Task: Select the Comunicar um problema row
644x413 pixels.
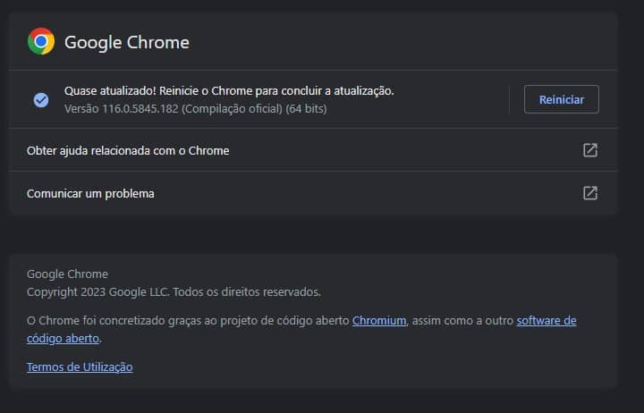Action: point(312,193)
